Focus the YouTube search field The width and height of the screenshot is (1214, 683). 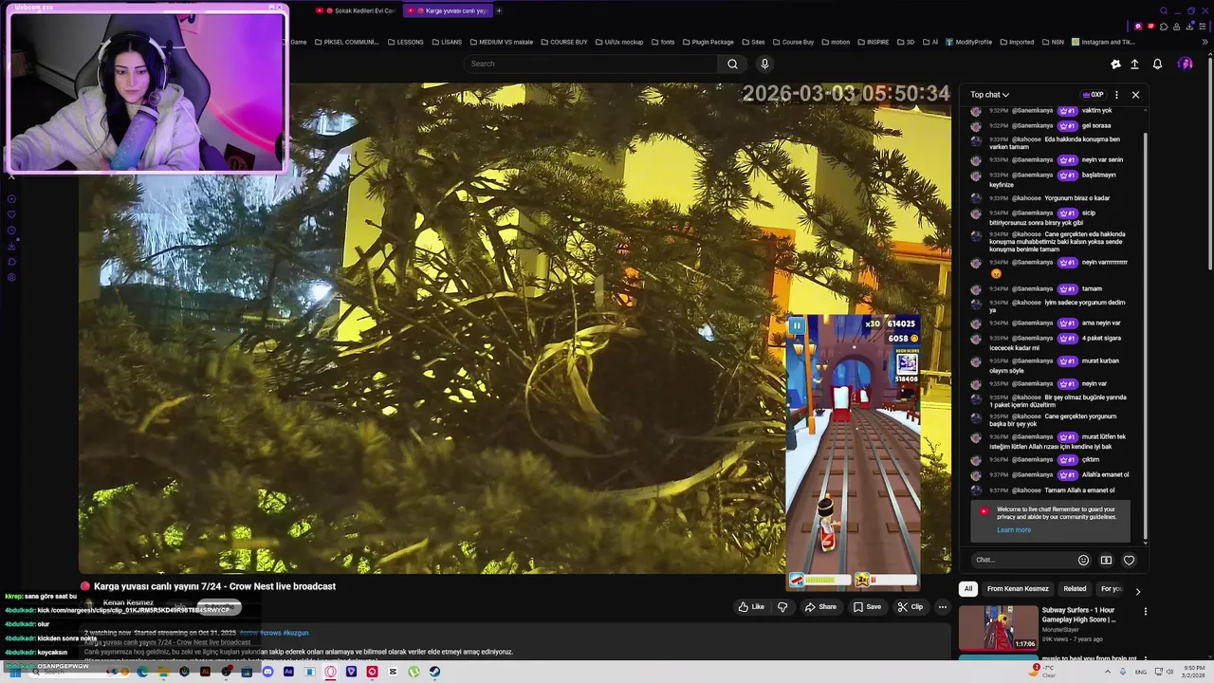point(591,64)
